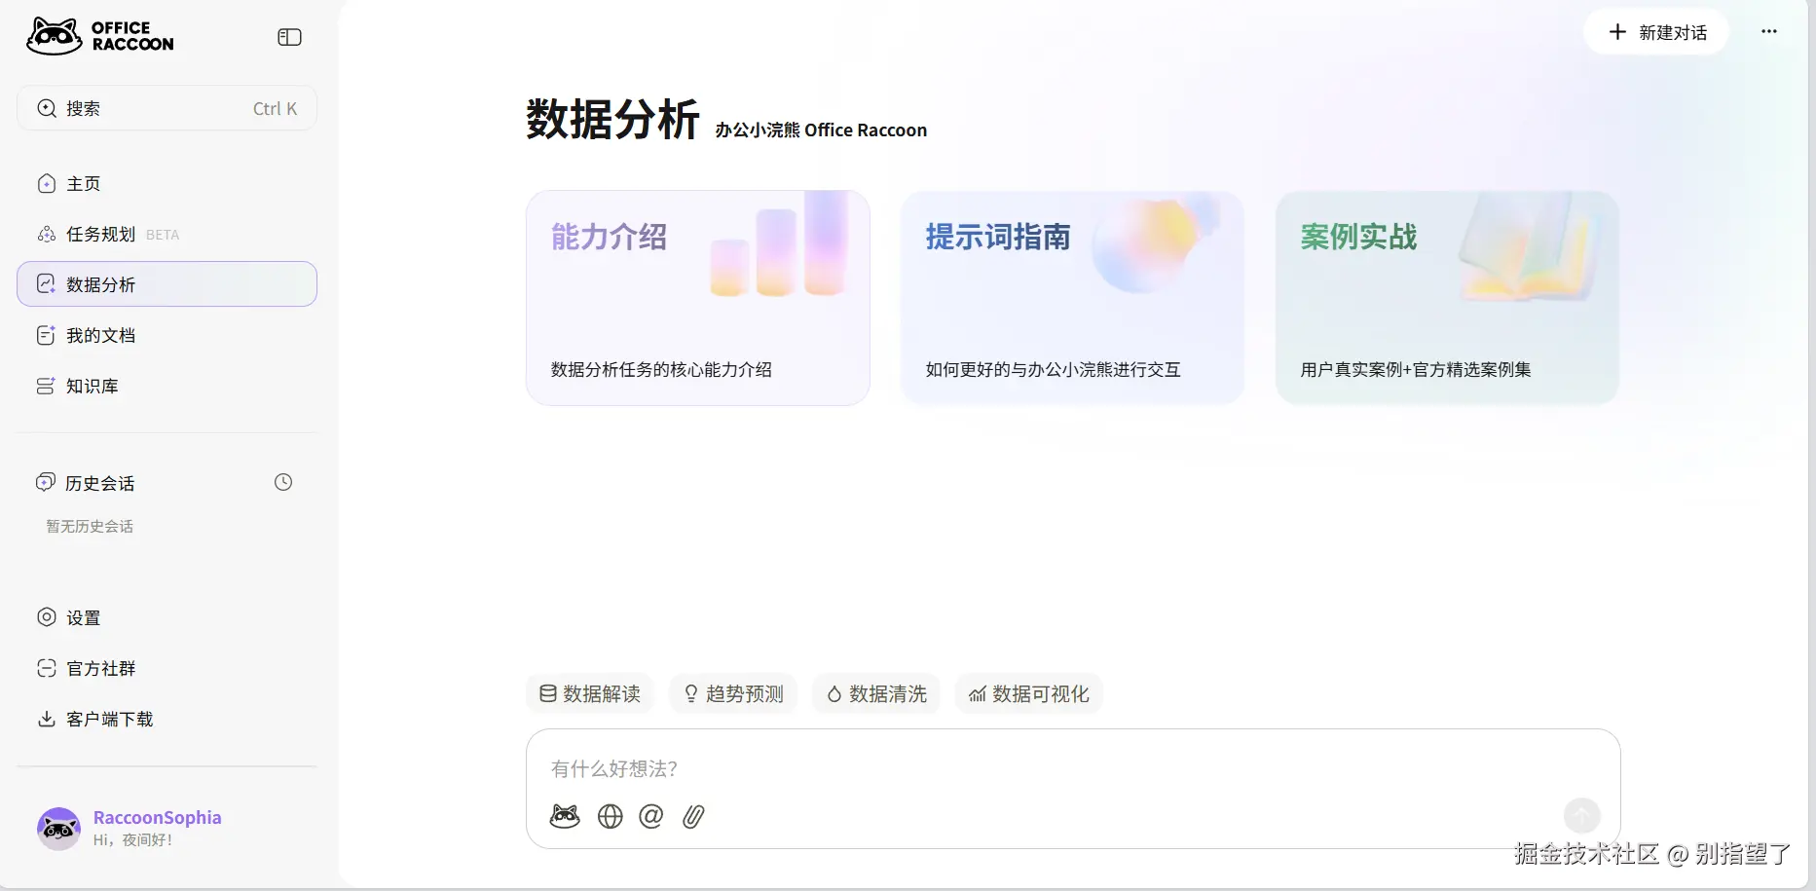Select the 数据清洗 quick prompt chip
Viewport: 1816px width, 891px height.
tap(876, 693)
